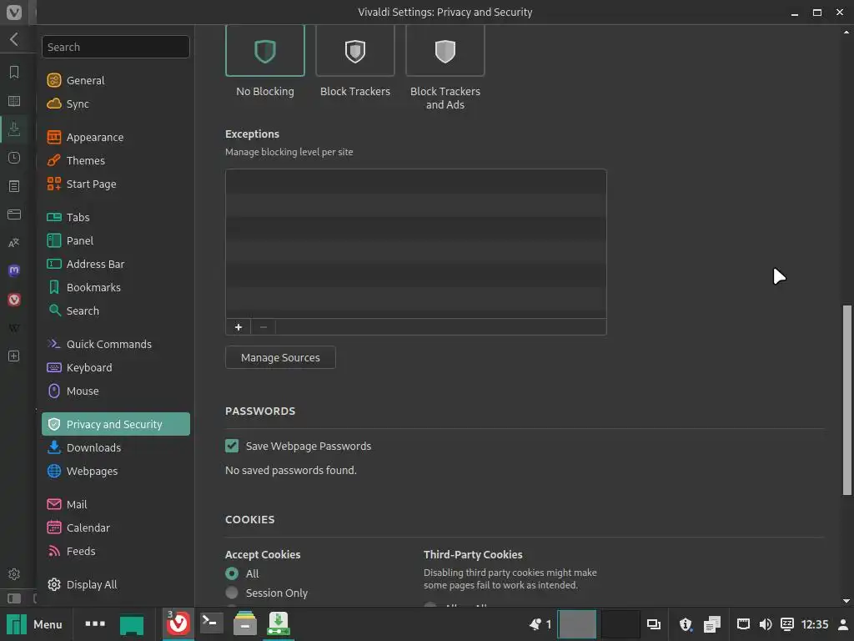Open Quick Commands settings category
The image size is (854, 641).
pyautogui.click(x=115, y=344)
